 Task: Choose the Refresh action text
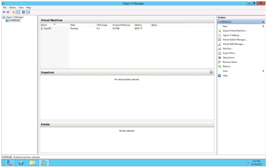tap(226, 66)
